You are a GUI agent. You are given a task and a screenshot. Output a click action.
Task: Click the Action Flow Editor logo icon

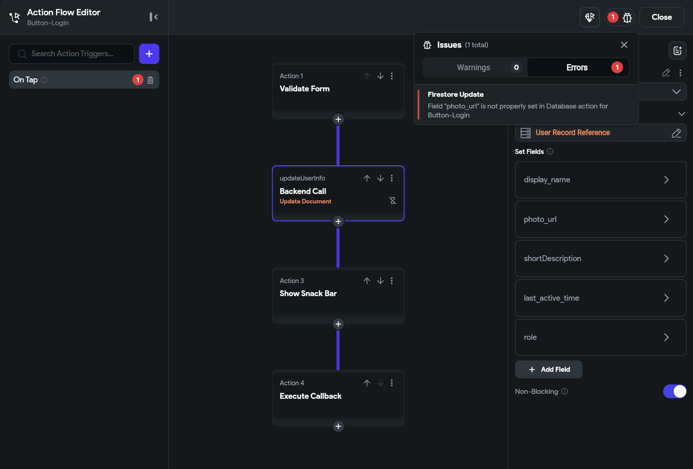tap(15, 18)
